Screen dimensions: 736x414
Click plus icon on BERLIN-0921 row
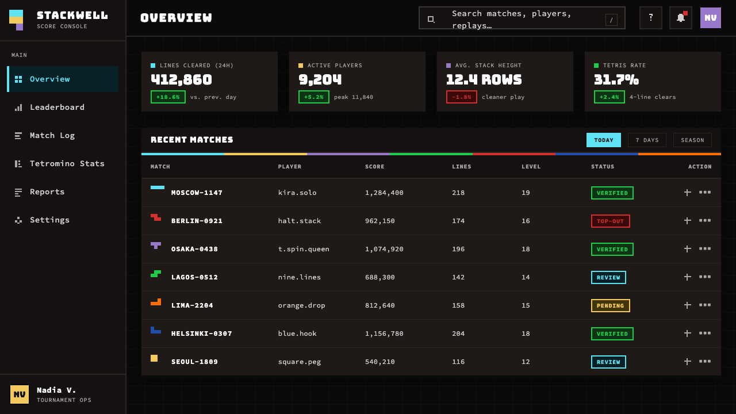tap(688, 221)
